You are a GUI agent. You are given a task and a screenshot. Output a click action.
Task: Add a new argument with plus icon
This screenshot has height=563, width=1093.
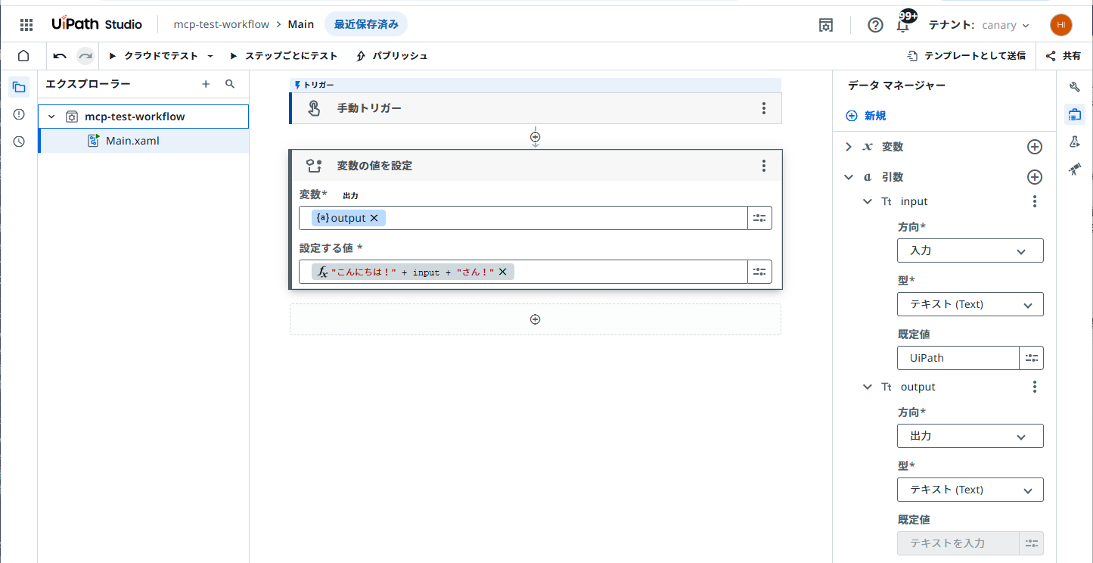[1035, 177]
